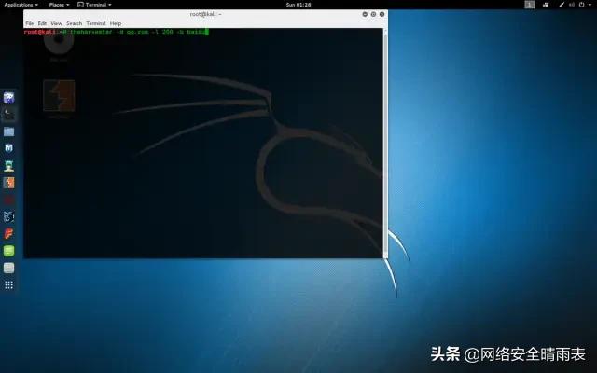Open the Terminal launcher in the dock
The width and height of the screenshot is (597, 373).
coord(8,114)
